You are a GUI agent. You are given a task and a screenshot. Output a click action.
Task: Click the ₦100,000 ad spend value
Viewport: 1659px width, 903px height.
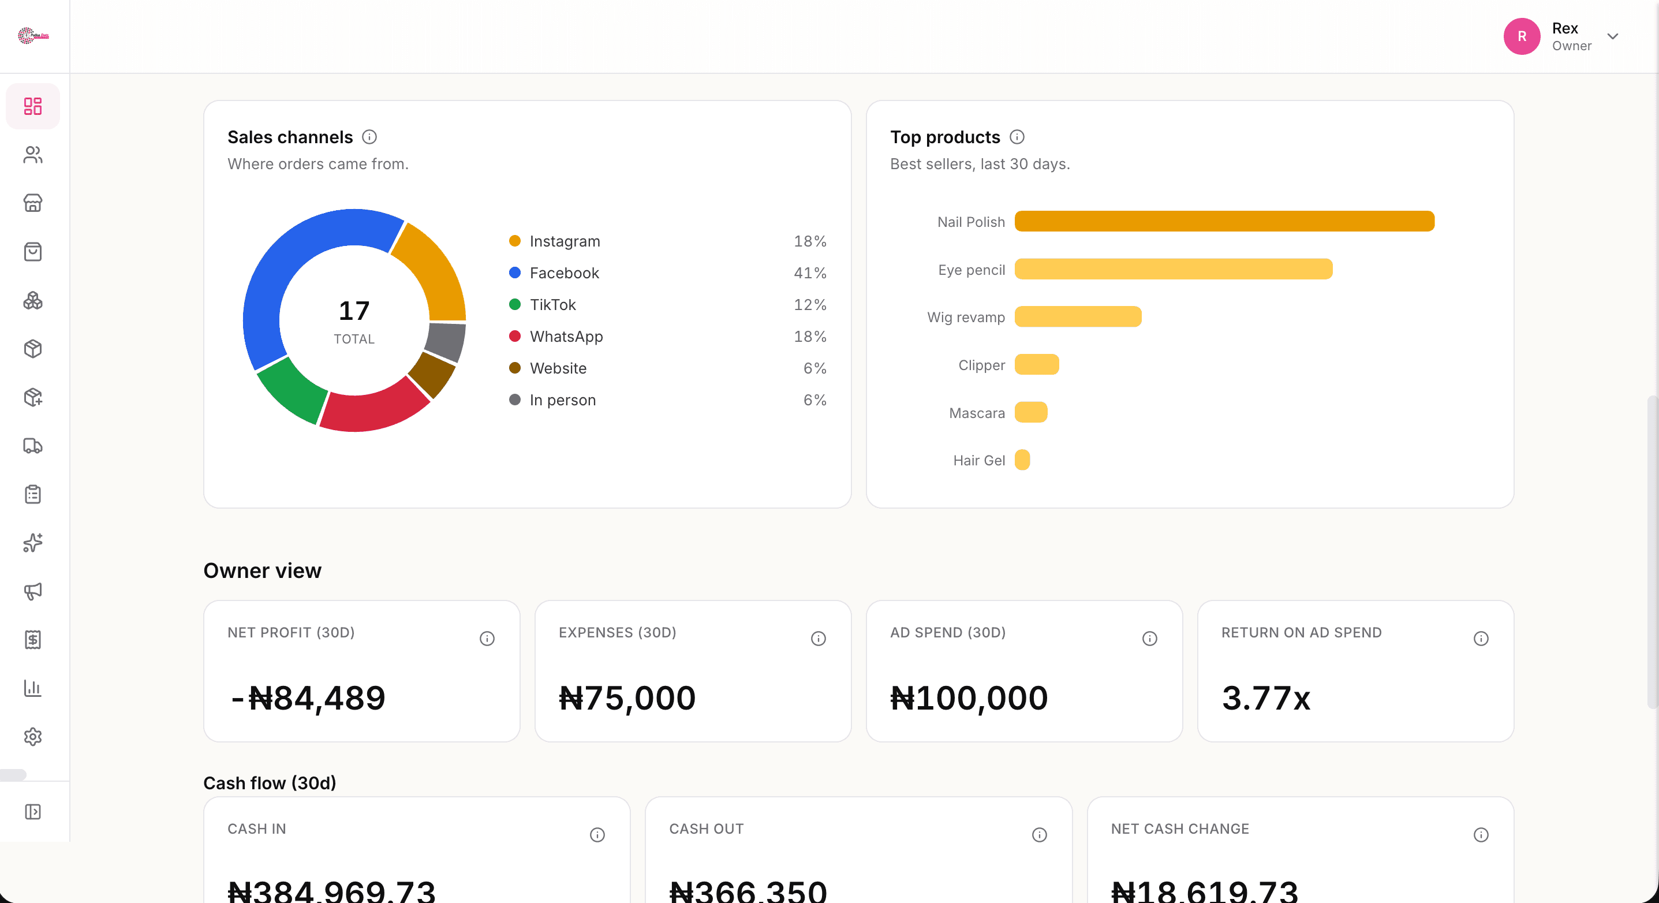click(969, 698)
